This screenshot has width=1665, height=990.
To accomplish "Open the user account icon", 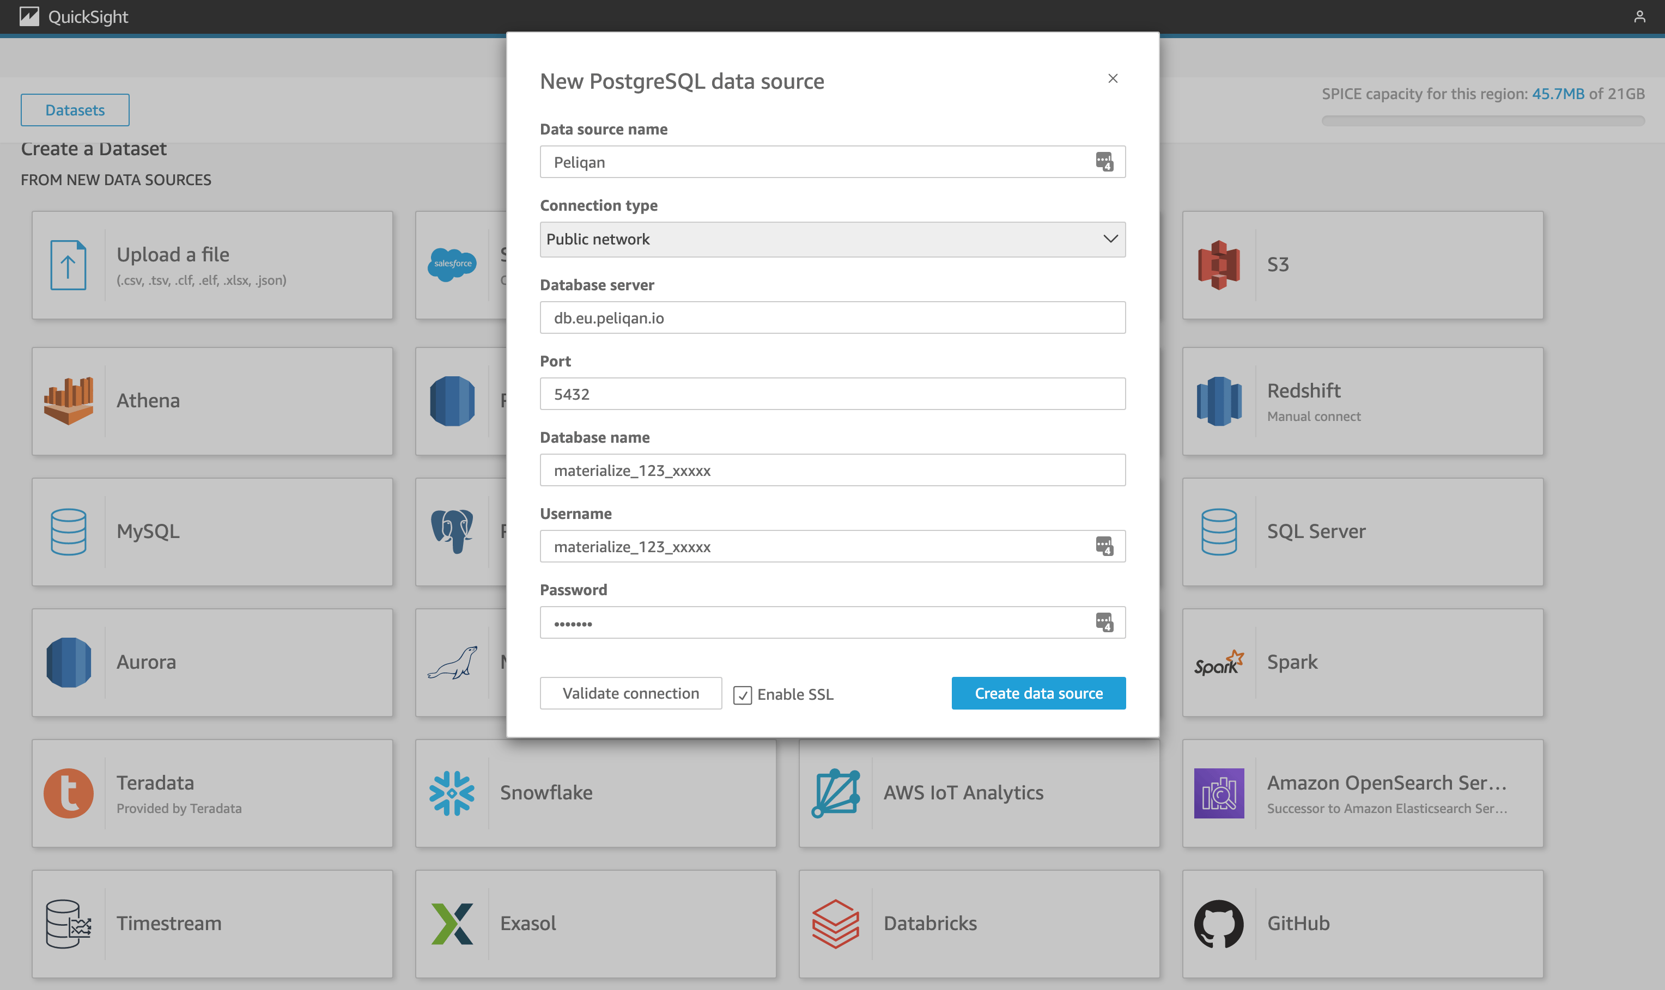I will (x=1639, y=17).
